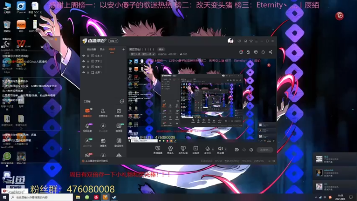Open the orange 弹幕助手 tool in the toolbox
This screenshot has width=357, height=201.
[x=87, y=113]
